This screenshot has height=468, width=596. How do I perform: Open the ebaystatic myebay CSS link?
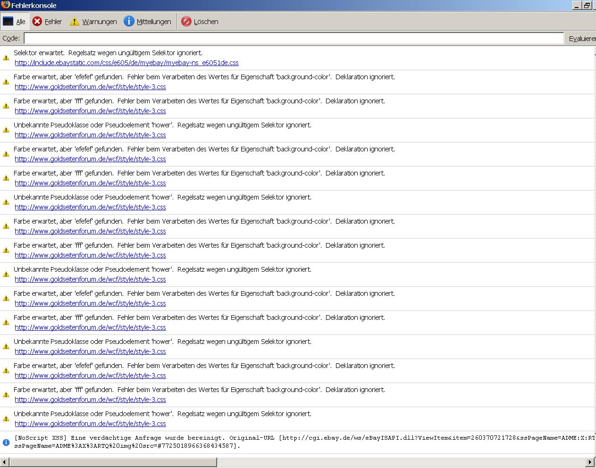click(x=126, y=63)
